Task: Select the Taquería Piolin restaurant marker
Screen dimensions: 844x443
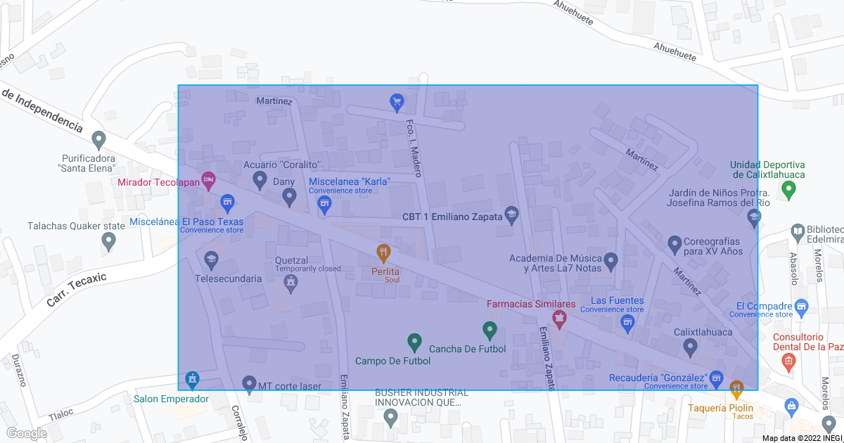Action: pos(736,388)
